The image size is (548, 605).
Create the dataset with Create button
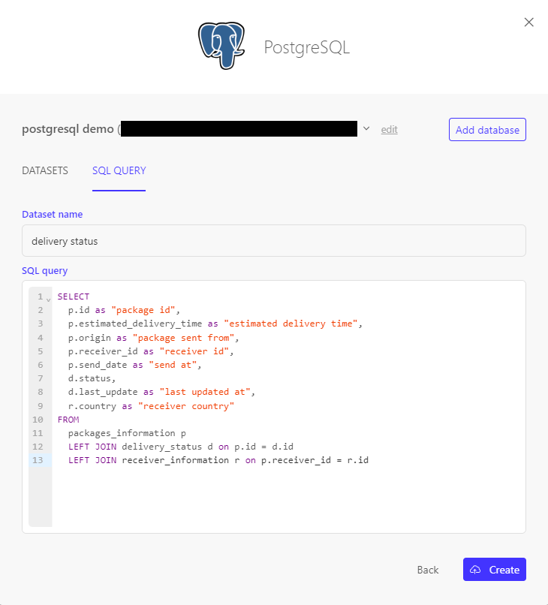pyautogui.click(x=495, y=570)
